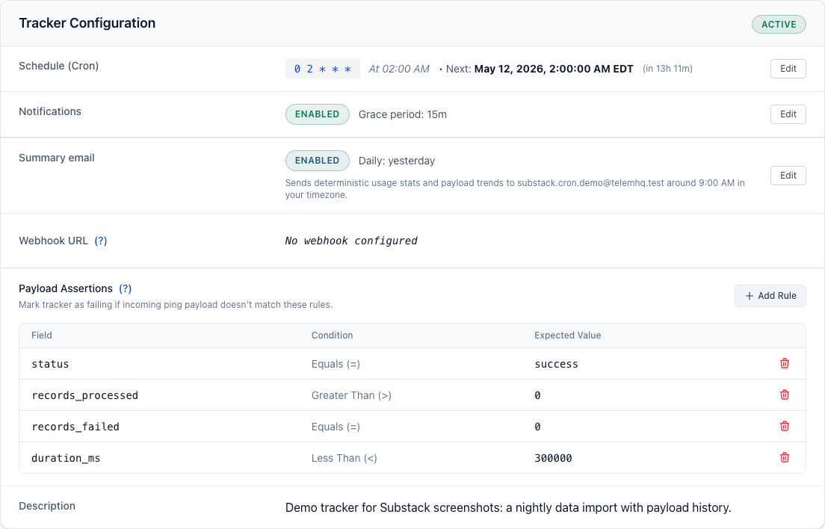825x529 pixels.
Task: Open Payload Assertions help (?) tooltip
Action: pos(126,288)
